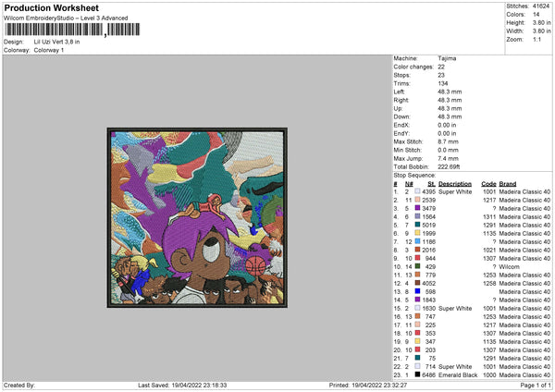
Task: Click the 'Last Saved: 19/04/2022 23:18:33' timestamp
Action: click(x=182, y=386)
